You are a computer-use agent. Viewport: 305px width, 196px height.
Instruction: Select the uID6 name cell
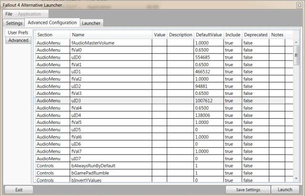(x=111, y=144)
